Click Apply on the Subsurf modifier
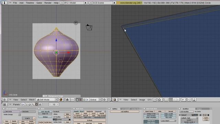Image resolution: width=220 pixels, height=124 pixels. [206, 118]
